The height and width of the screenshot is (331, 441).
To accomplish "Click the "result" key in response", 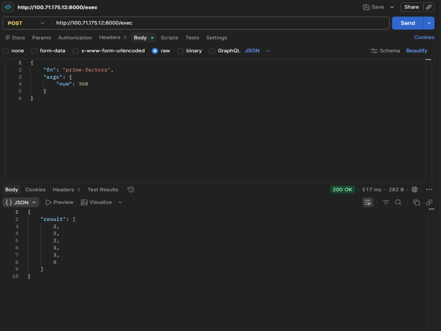I will pyautogui.click(x=53, y=219).
